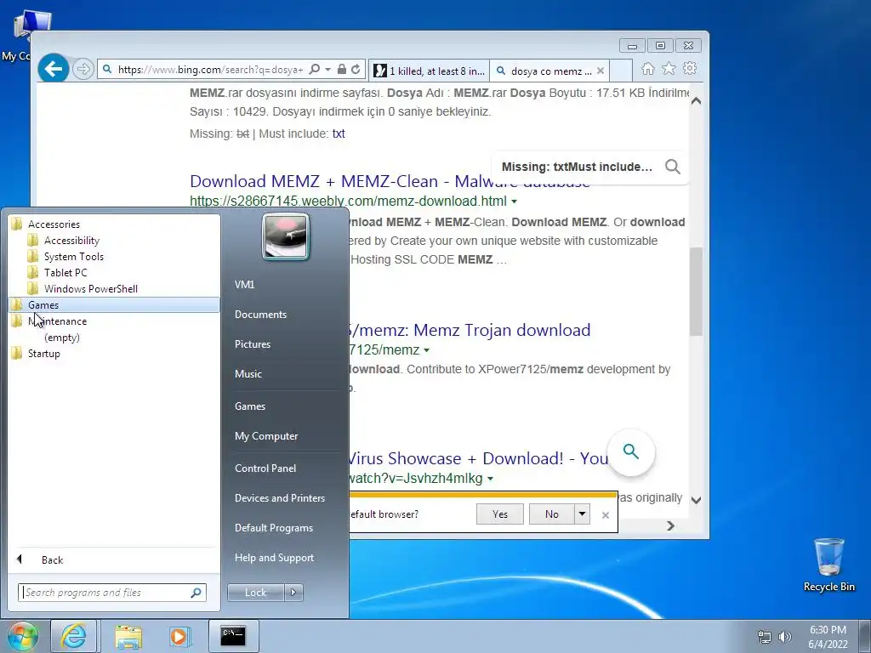Click the vertical scrollbar thumb
Image resolution: width=871 pixels, height=653 pixels.
click(x=696, y=292)
